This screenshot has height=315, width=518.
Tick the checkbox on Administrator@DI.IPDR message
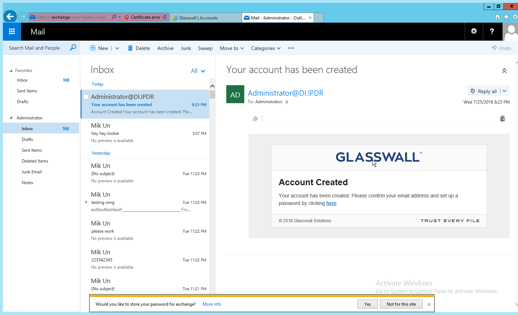click(86, 97)
